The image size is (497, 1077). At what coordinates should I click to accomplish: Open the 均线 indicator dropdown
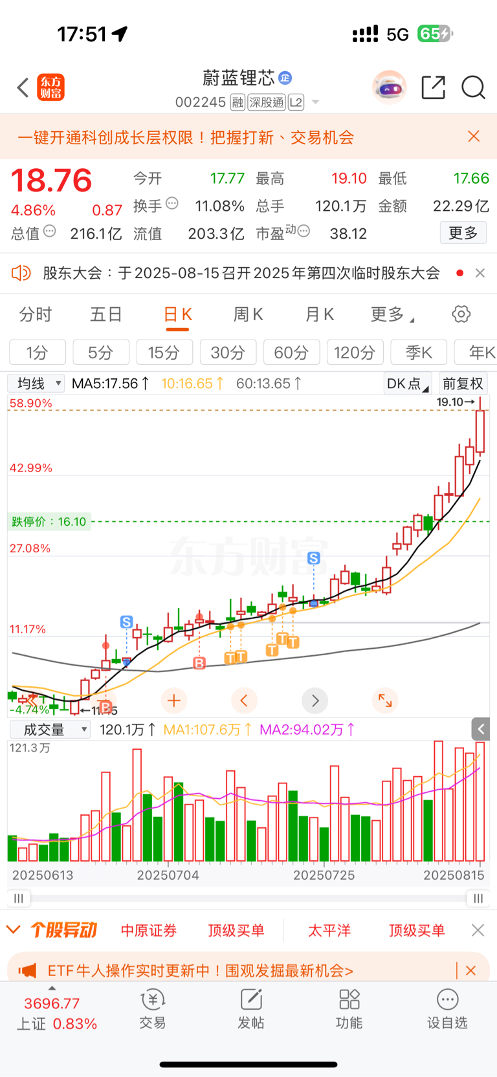tap(36, 384)
